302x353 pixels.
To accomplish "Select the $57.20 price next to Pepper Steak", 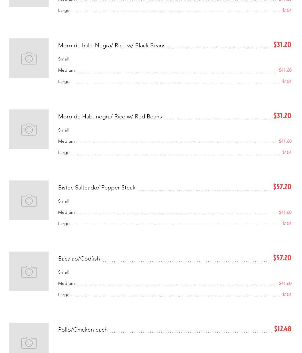I will [x=282, y=187].
